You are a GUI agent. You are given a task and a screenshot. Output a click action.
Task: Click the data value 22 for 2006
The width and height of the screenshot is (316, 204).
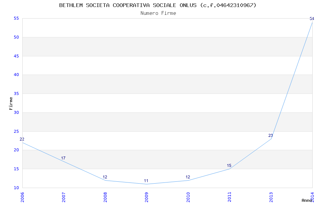[22, 139]
